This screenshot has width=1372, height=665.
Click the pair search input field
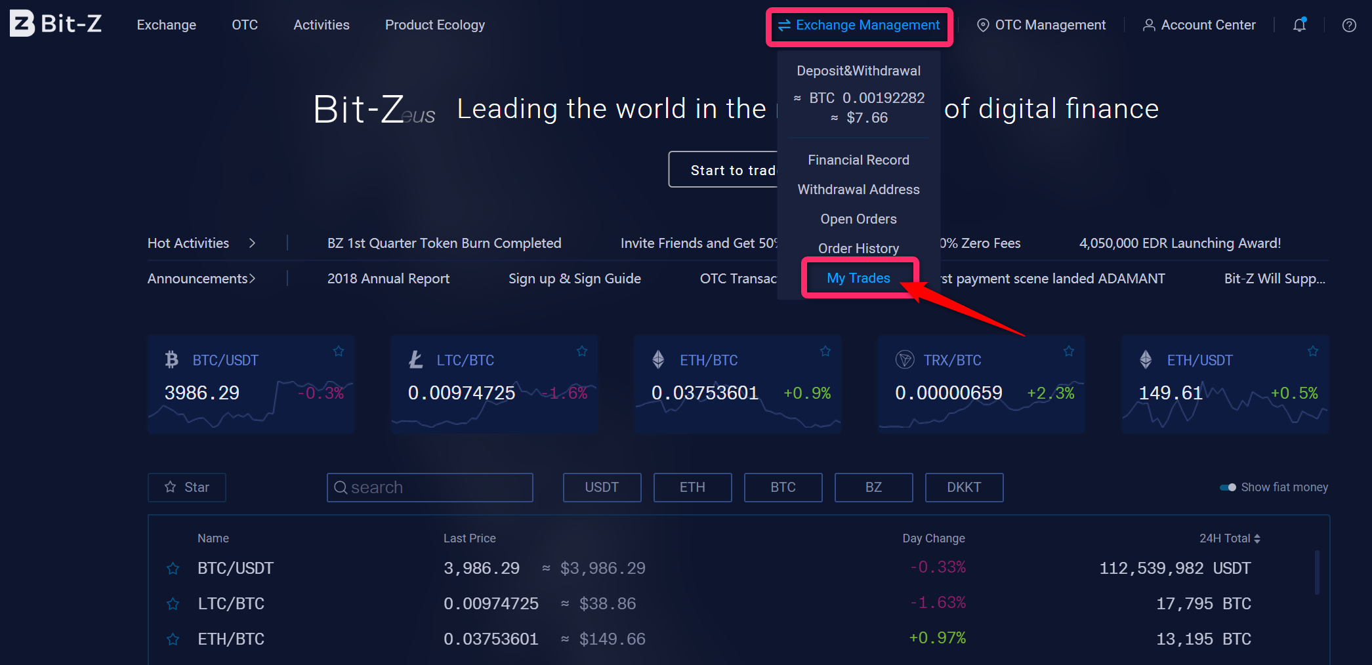(430, 487)
